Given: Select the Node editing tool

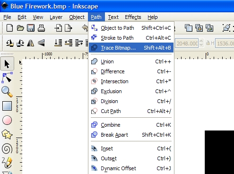Looking at the screenshot, I should pyautogui.click(x=7, y=78).
